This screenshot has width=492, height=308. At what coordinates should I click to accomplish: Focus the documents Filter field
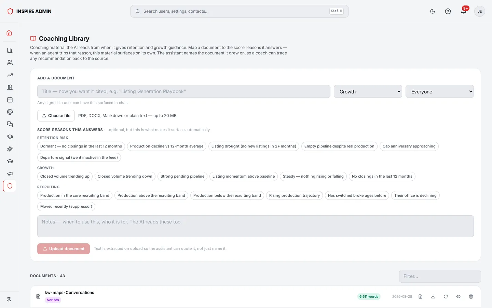pyautogui.click(x=440, y=276)
